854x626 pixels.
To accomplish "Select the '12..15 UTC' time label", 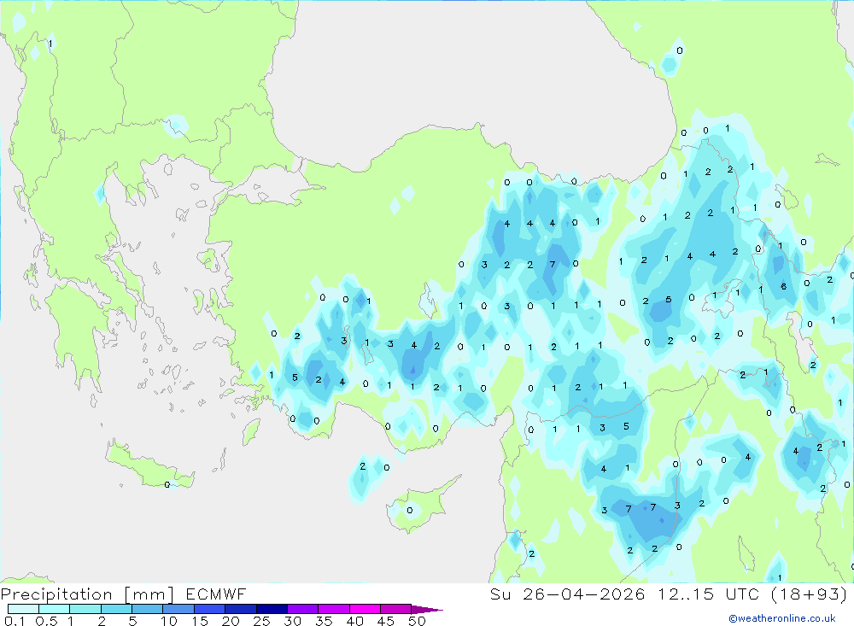I will click(708, 594).
